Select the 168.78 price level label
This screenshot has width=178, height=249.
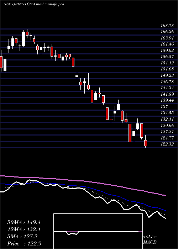[x=167, y=25]
